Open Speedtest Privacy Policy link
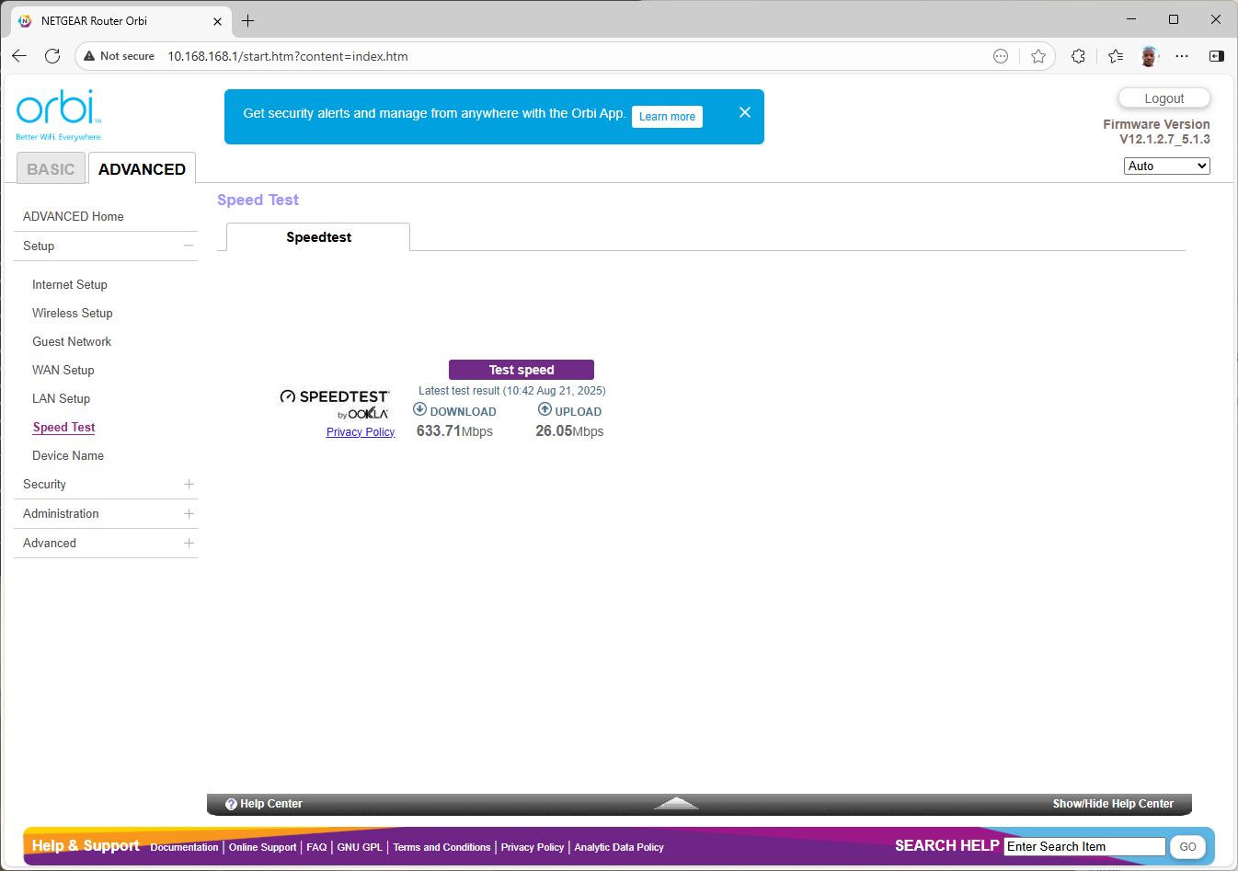 361,432
